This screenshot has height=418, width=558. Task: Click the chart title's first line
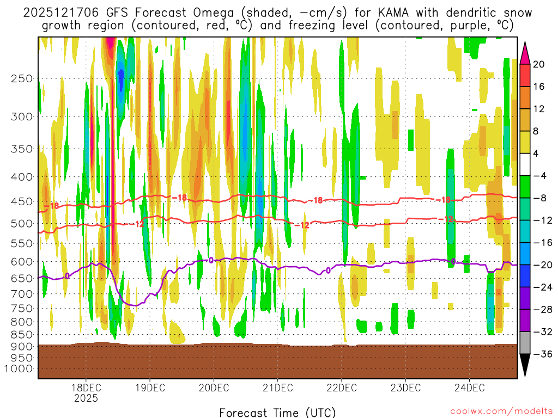pos(277,13)
